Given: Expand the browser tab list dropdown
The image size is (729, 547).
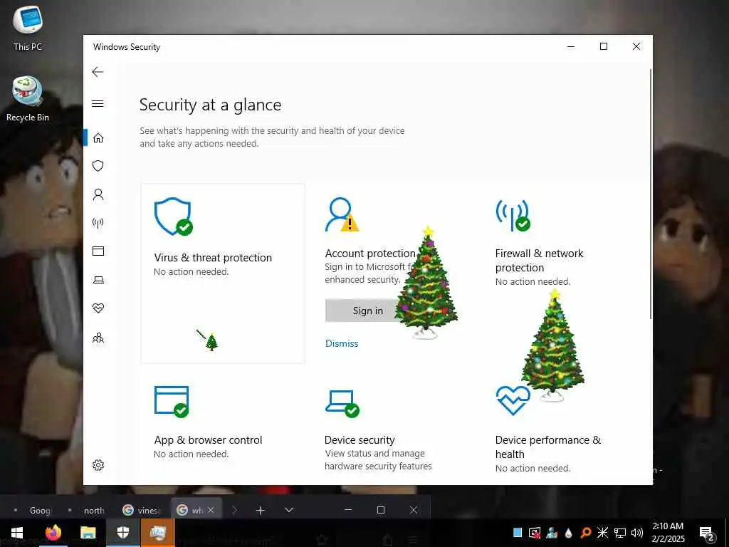Looking at the screenshot, I should click(289, 510).
